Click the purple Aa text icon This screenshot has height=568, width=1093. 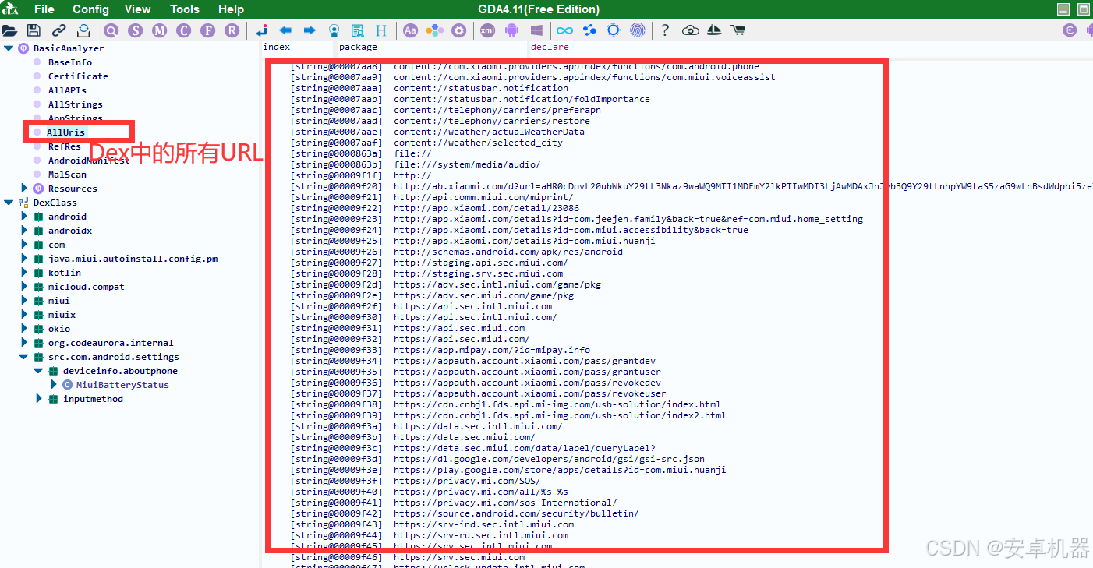[410, 30]
